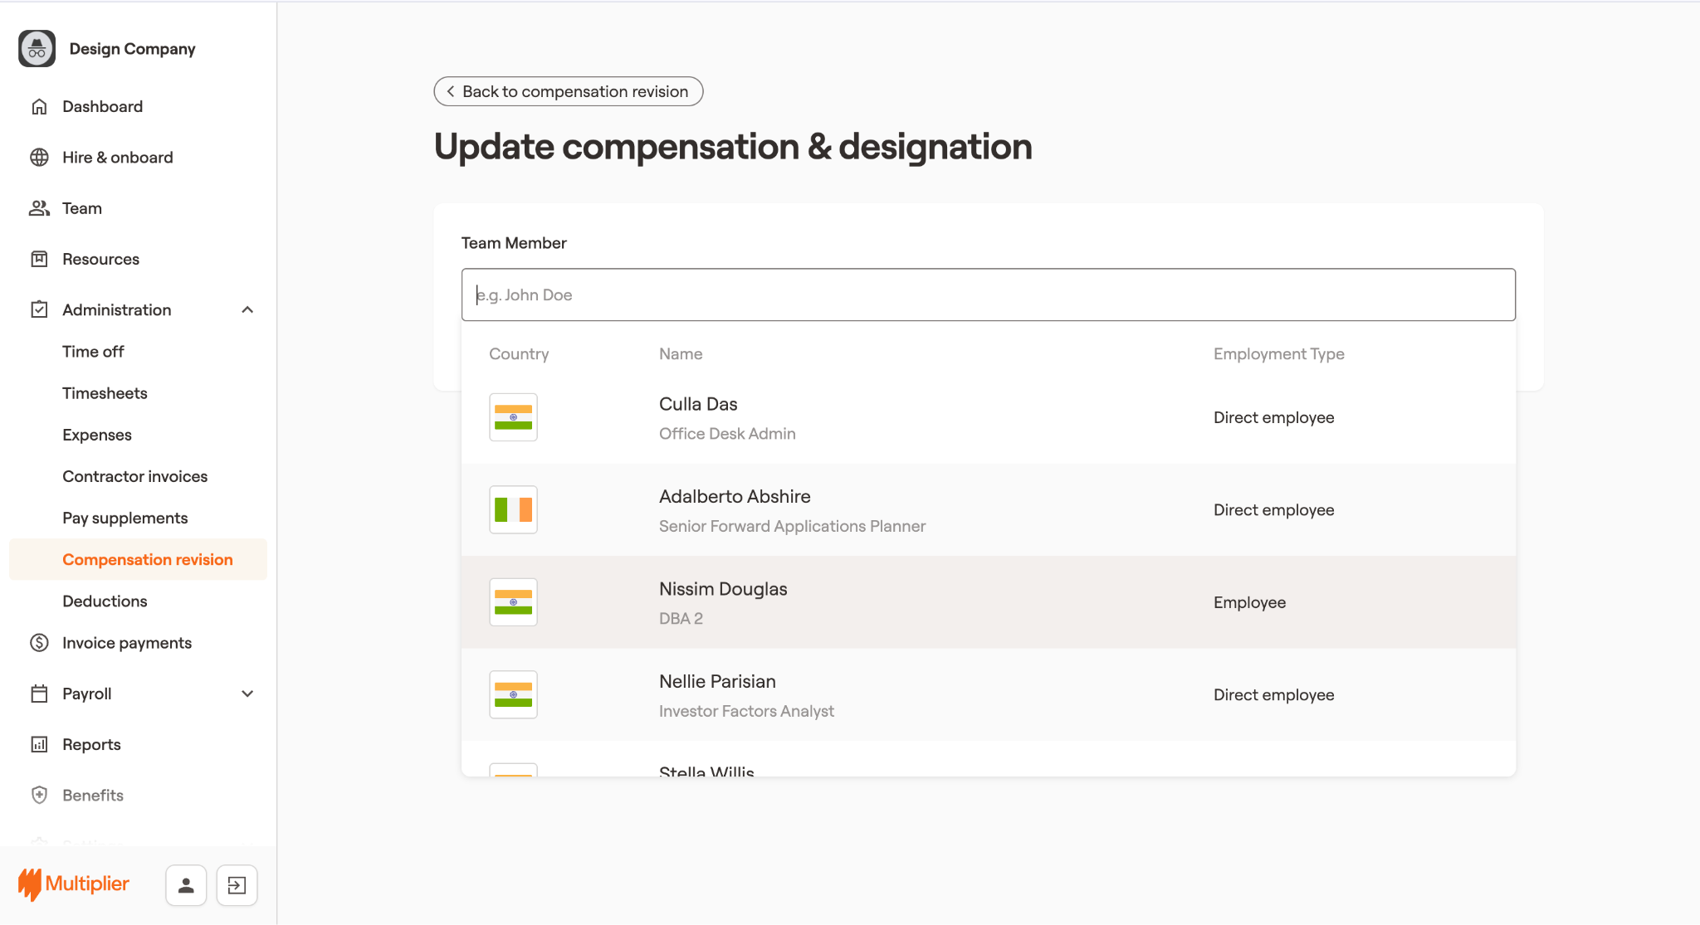This screenshot has width=1700, height=925.
Task: Click the Hire & onboard globe icon
Action: click(39, 158)
